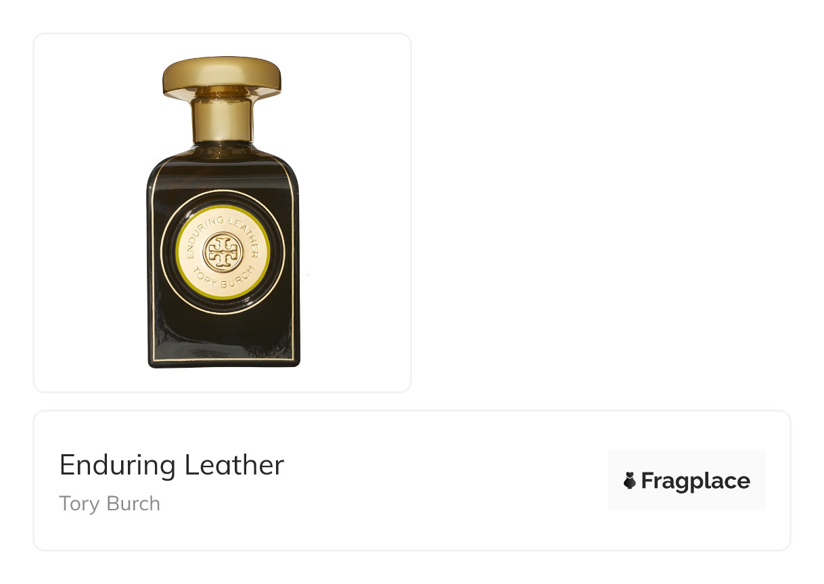824x584 pixels.
Task: Click the gold neck of the bottle
Action: click(222, 120)
